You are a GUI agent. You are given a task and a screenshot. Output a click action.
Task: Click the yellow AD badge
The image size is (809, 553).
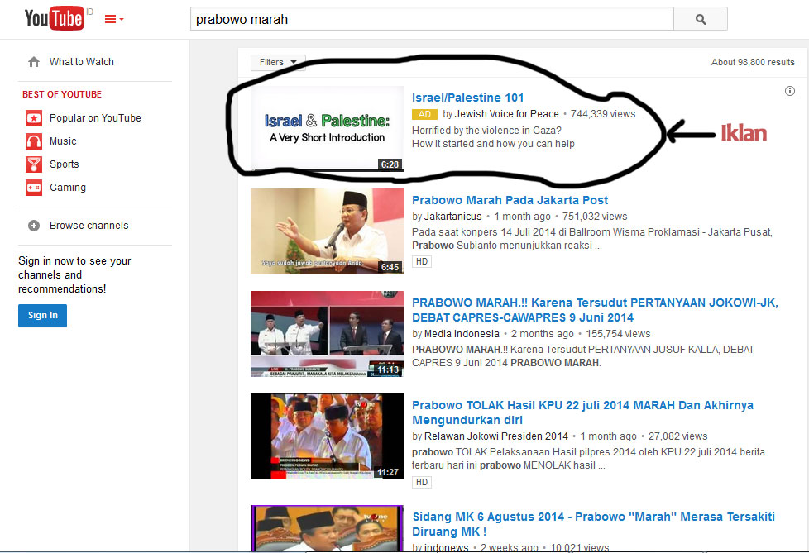[x=424, y=114]
